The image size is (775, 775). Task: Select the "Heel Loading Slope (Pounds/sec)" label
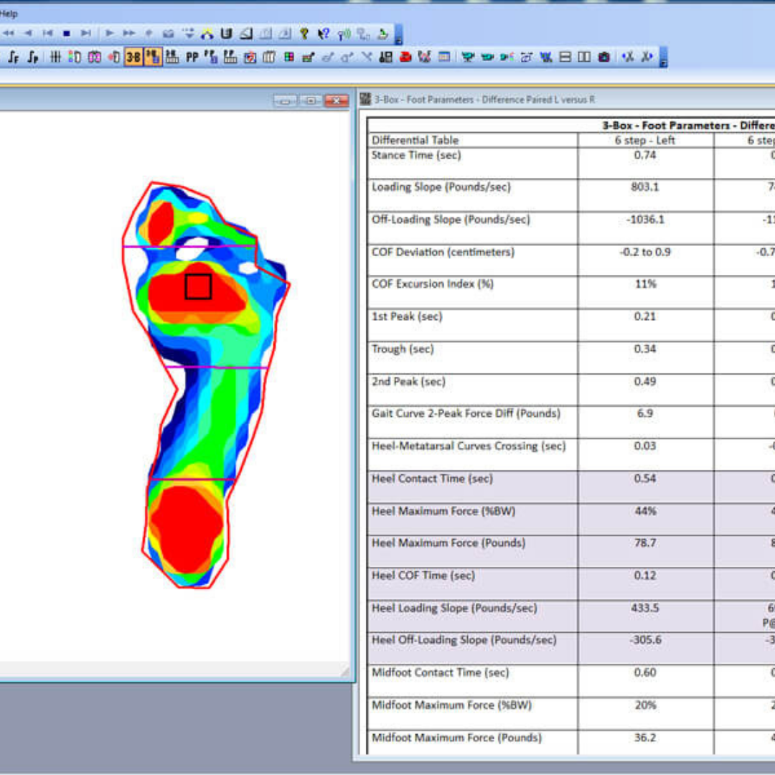pos(454,608)
